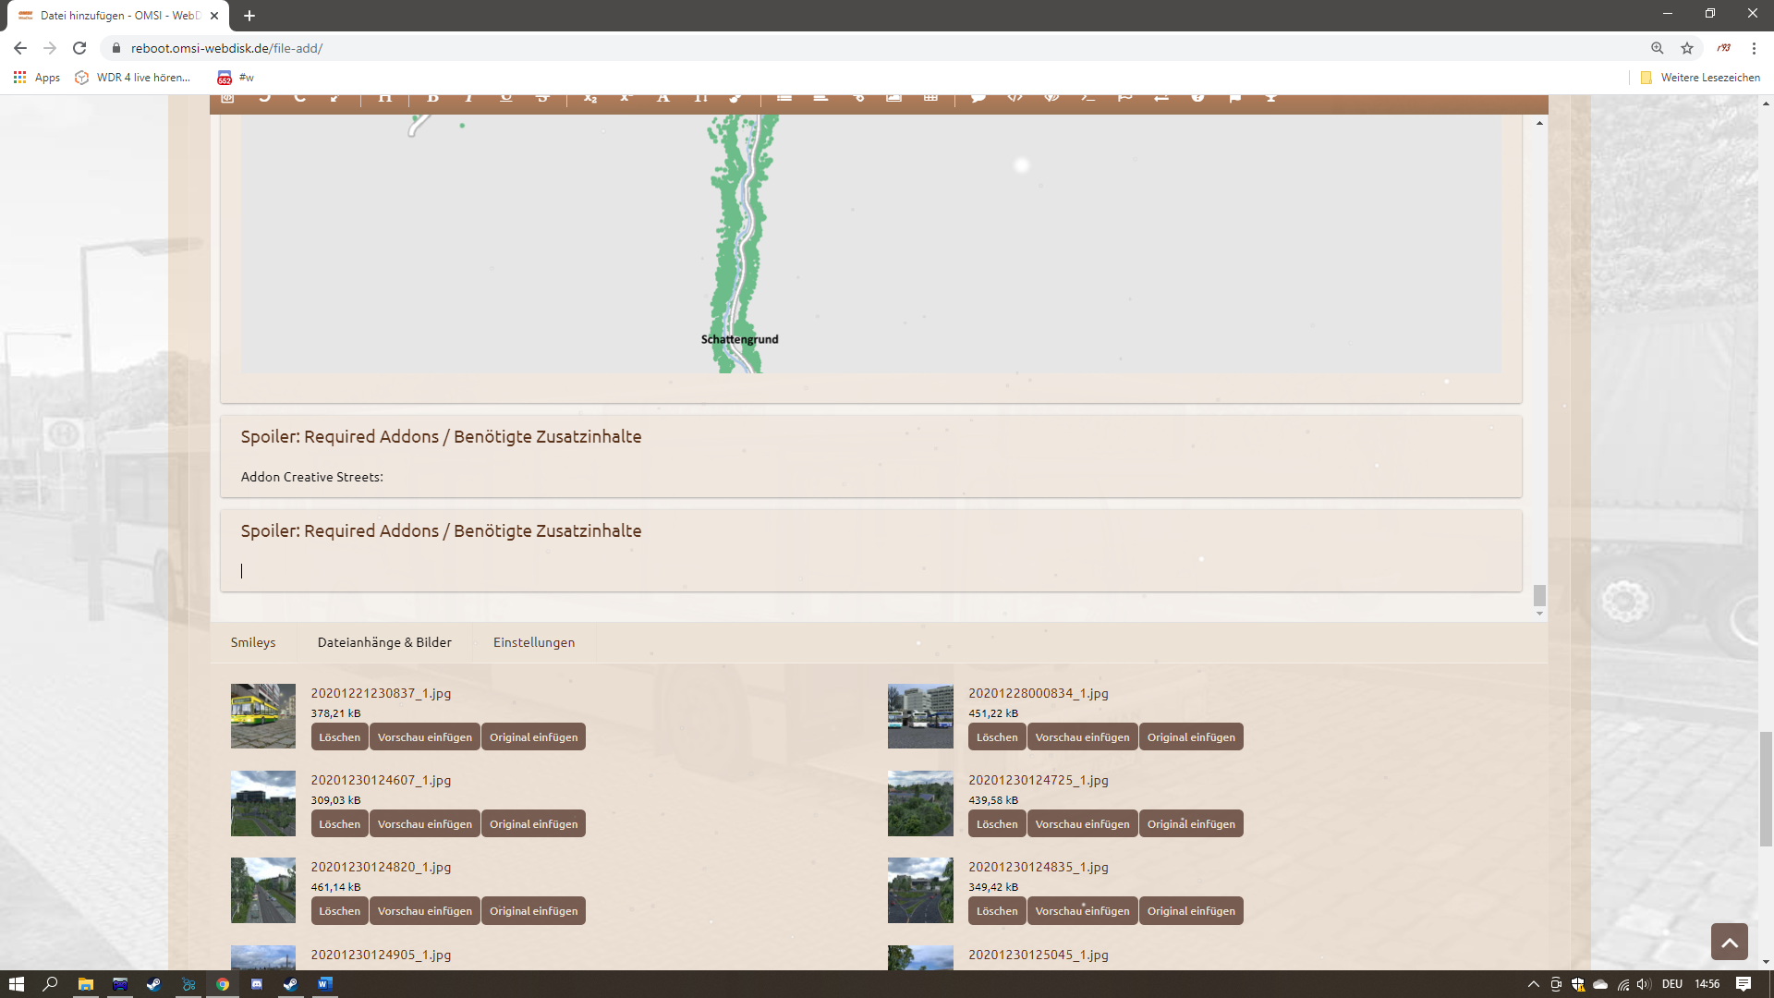1774x998 pixels.
Task: Open Word from the taskbar
Action: (x=324, y=984)
